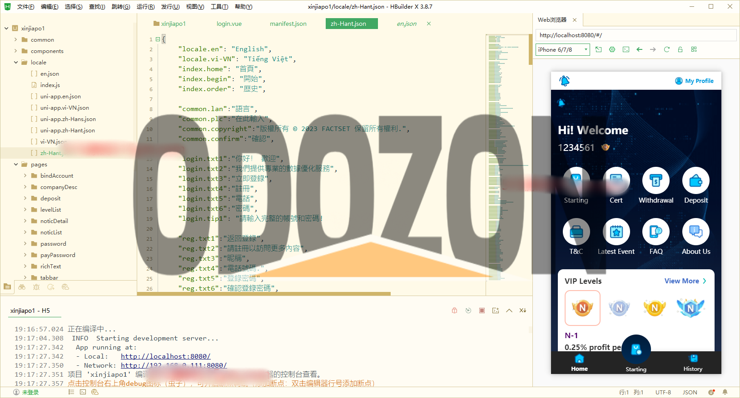Open the update indicator icon in status bar
The height and width of the screenshot is (398, 740).
point(711,392)
